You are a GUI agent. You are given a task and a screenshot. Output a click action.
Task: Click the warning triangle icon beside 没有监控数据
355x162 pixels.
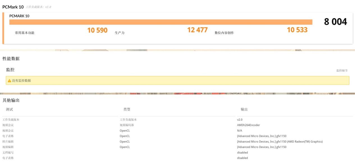(x=10, y=81)
